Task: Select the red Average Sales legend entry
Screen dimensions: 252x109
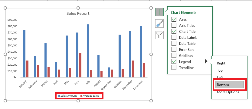Action: click(x=90, y=96)
